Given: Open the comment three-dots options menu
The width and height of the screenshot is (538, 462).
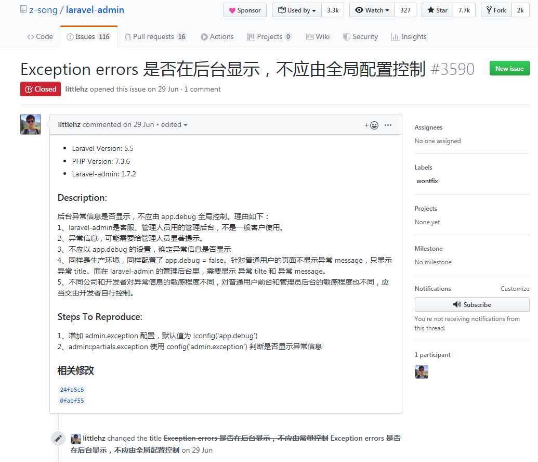Looking at the screenshot, I should (388, 125).
